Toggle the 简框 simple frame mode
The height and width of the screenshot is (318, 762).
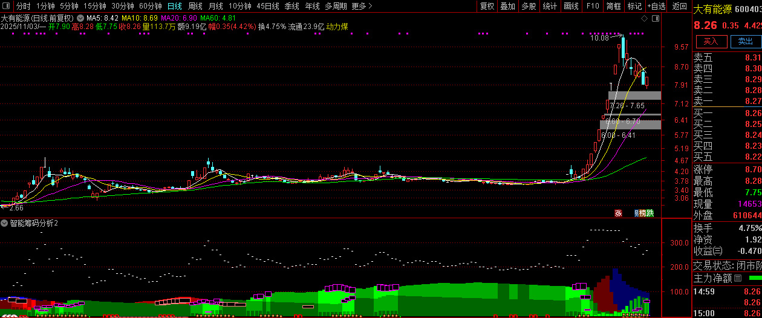click(x=613, y=6)
